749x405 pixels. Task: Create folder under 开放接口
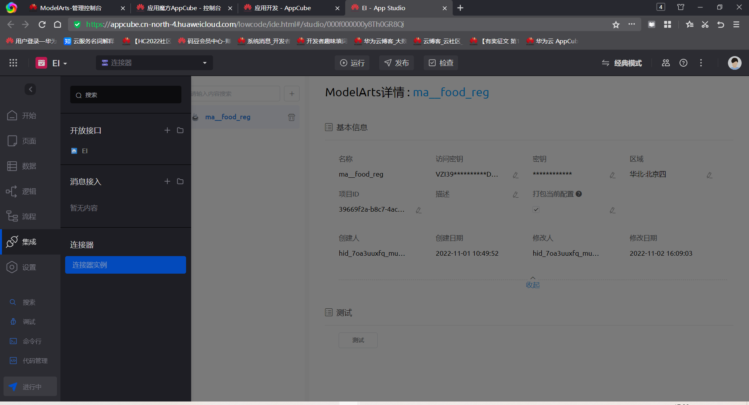pos(180,130)
